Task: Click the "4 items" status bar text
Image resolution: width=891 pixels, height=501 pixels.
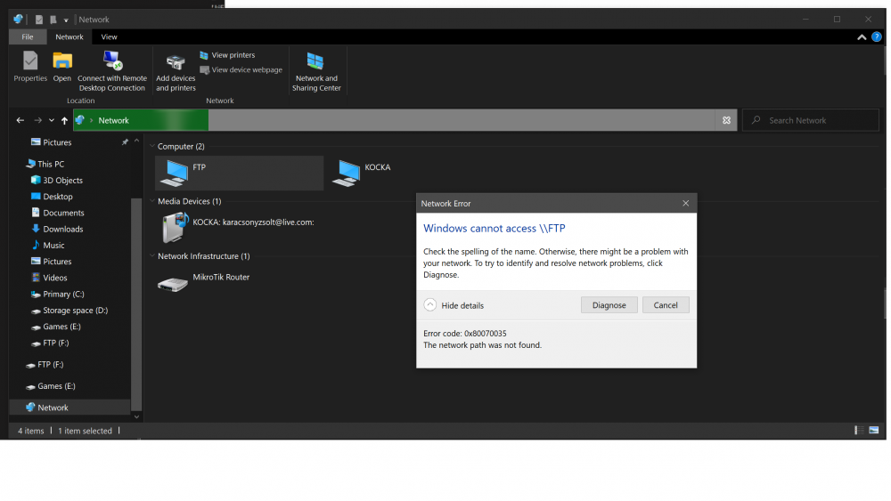Action: pyautogui.click(x=30, y=431)
